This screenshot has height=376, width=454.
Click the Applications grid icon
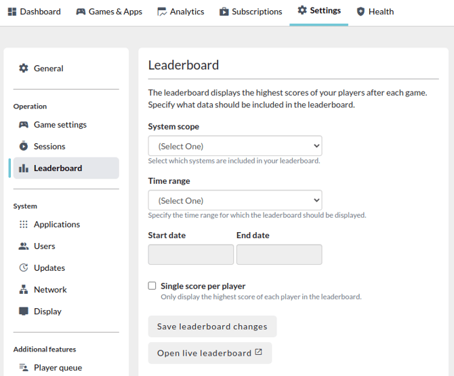pyautogui.click(x=24, y=225)
